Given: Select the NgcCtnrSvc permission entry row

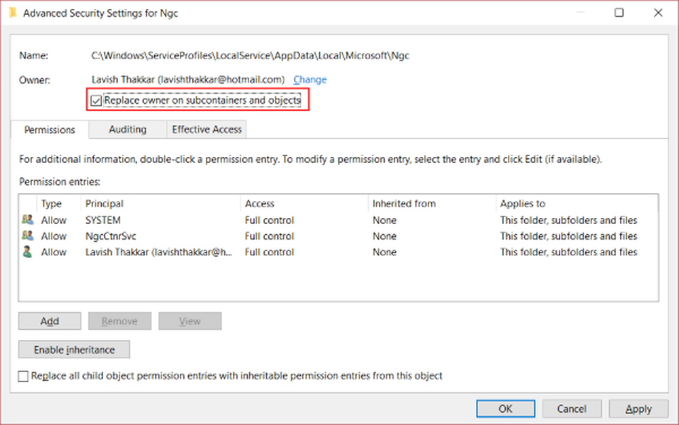Looking at the screenshot, I should pos(272,236).
